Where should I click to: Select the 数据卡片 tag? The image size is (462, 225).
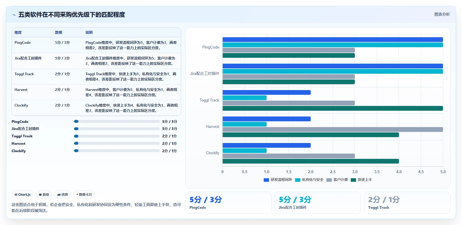click(84, 195)
